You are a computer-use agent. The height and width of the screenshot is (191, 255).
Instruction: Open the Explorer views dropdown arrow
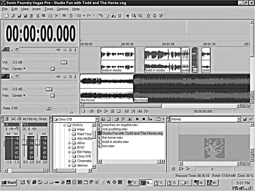pyautogui.click(x=163, y=119)
